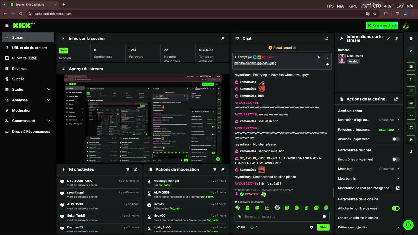The width and height of the screenshot is (418, 235).
Task: Open Succès in the sidebar
Action: tap(28, 79)
